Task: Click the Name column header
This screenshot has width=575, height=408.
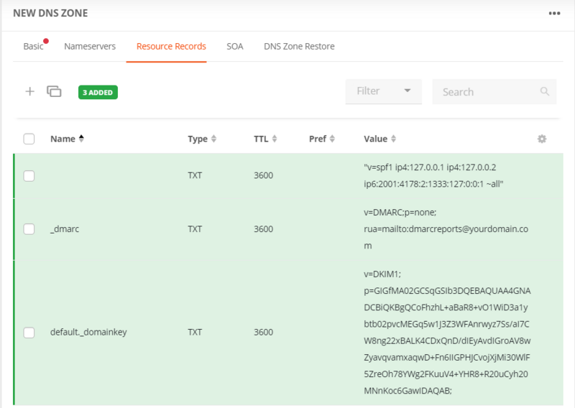Action: pos(63,139)
